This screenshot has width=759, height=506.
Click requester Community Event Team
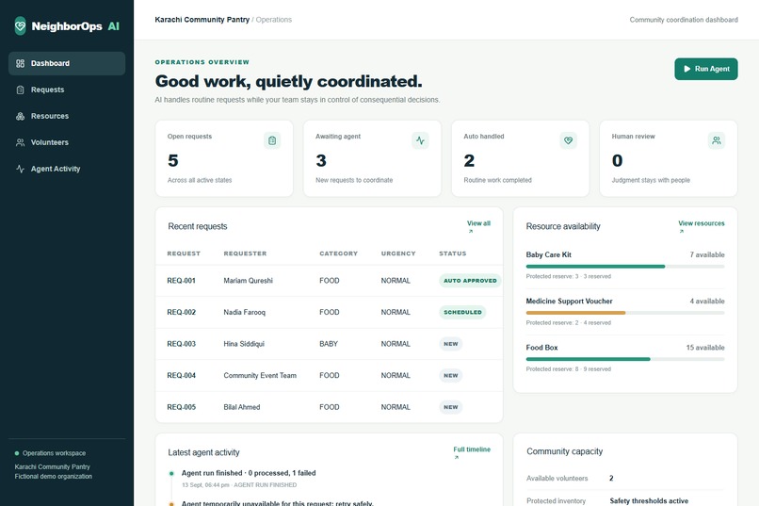260,375
